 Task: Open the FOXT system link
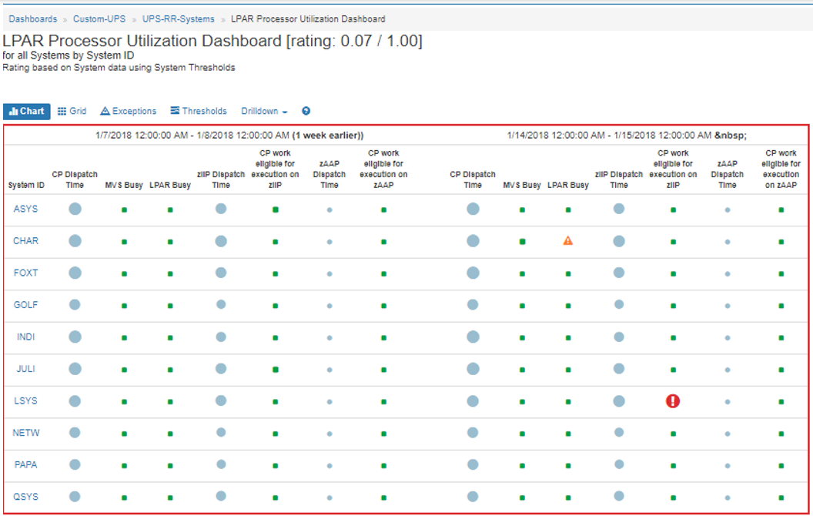point(25,273)
